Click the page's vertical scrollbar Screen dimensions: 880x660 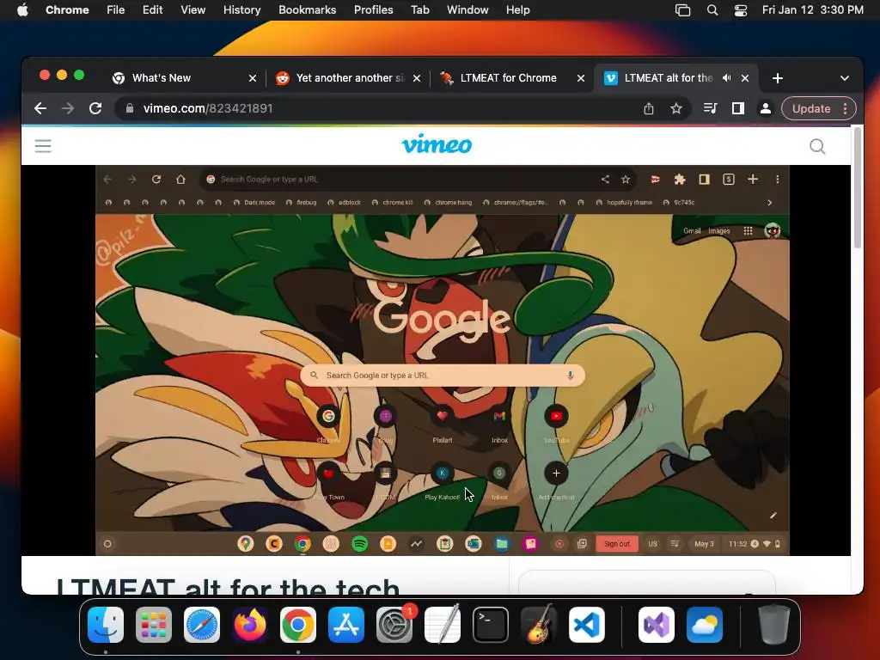858,188
